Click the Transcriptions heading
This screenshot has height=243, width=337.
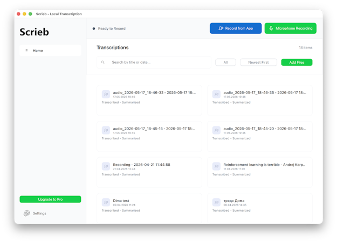click(112, 48)
